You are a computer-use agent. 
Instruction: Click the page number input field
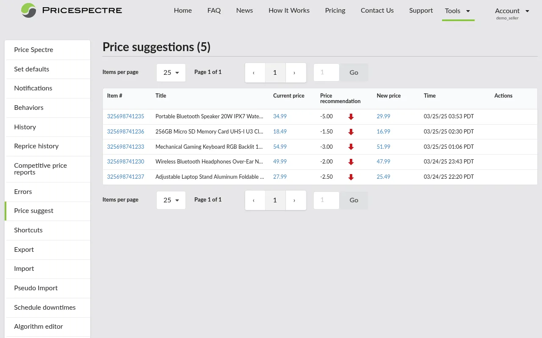[x=326, y=72]
